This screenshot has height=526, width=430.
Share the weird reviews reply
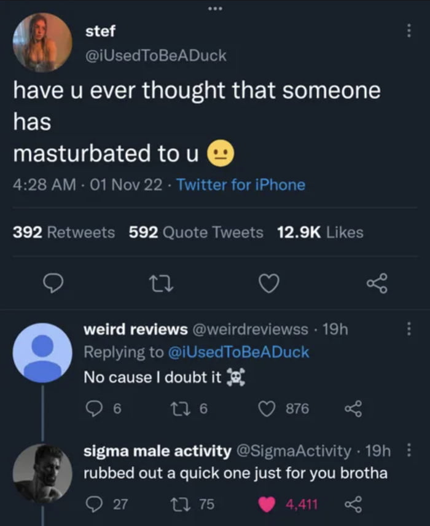[x=352, y=409]
